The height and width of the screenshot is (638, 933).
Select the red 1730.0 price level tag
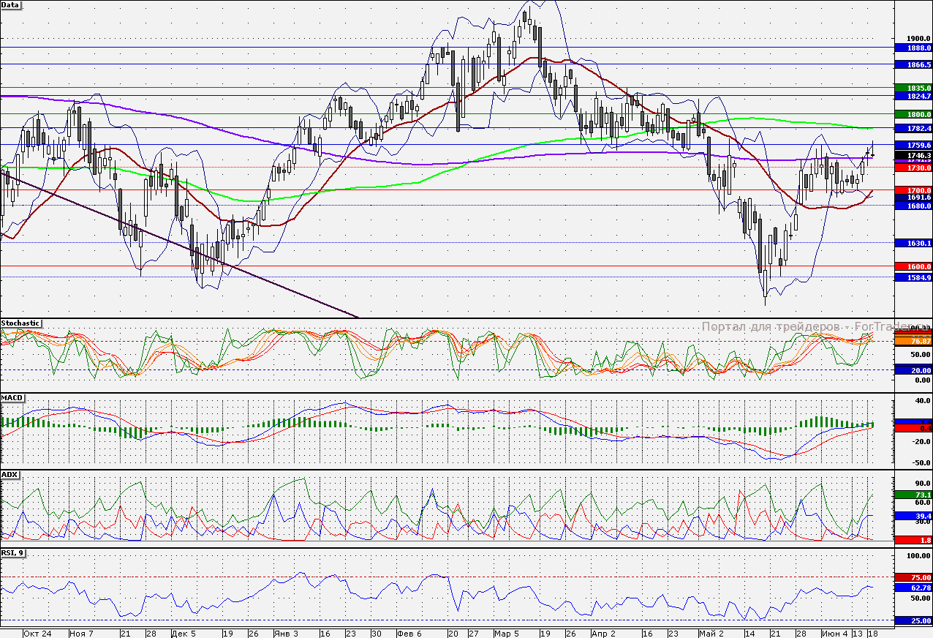(914, 168)
